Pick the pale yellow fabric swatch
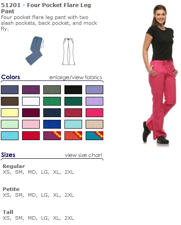This screenshot has height=225, width=181. tap(10, 113)
